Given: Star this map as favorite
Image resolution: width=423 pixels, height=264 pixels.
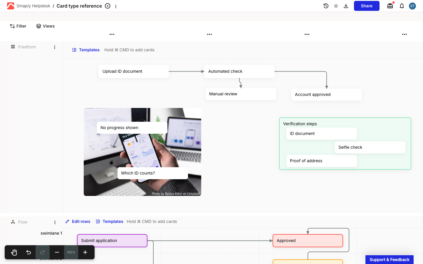Looking at the screenshot, I should tap(336, 6).
